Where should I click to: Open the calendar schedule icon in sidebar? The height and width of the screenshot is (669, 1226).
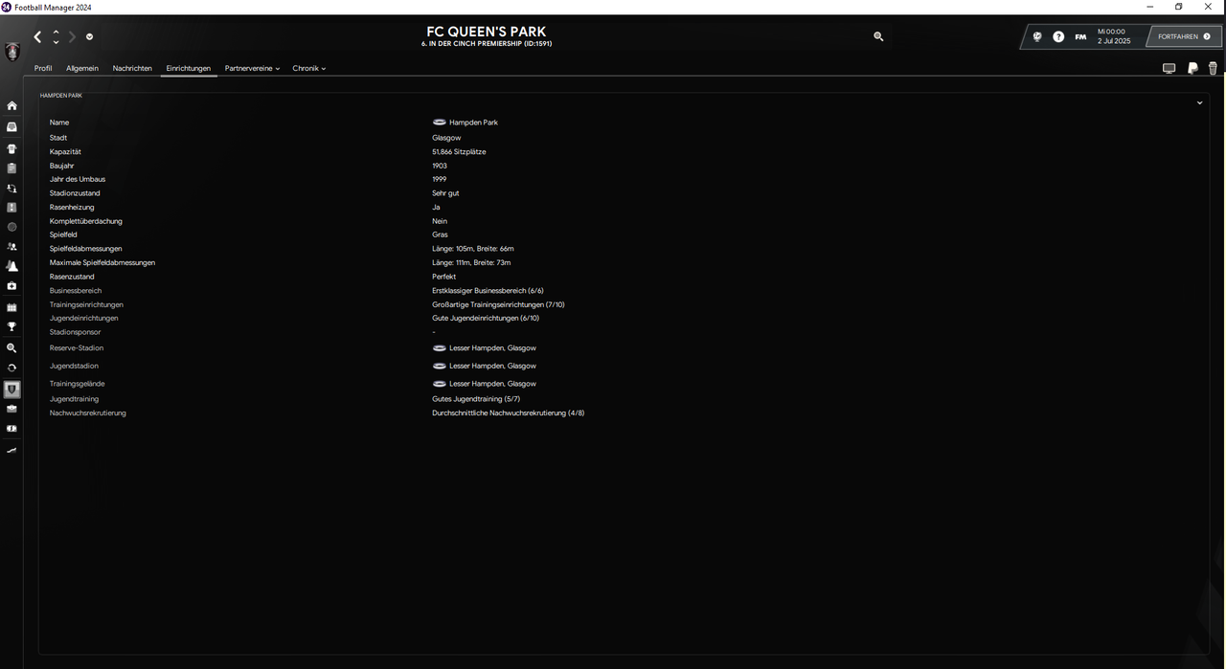(x=11, y=307)
